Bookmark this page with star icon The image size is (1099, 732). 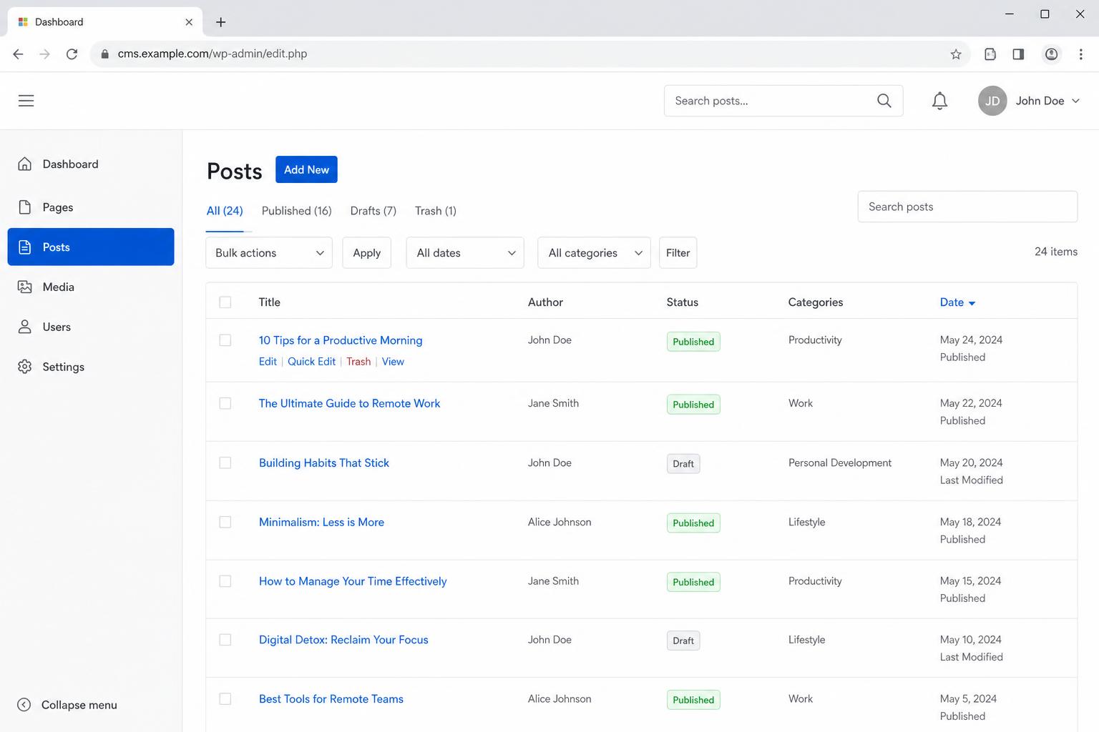(x=956, y=54)
